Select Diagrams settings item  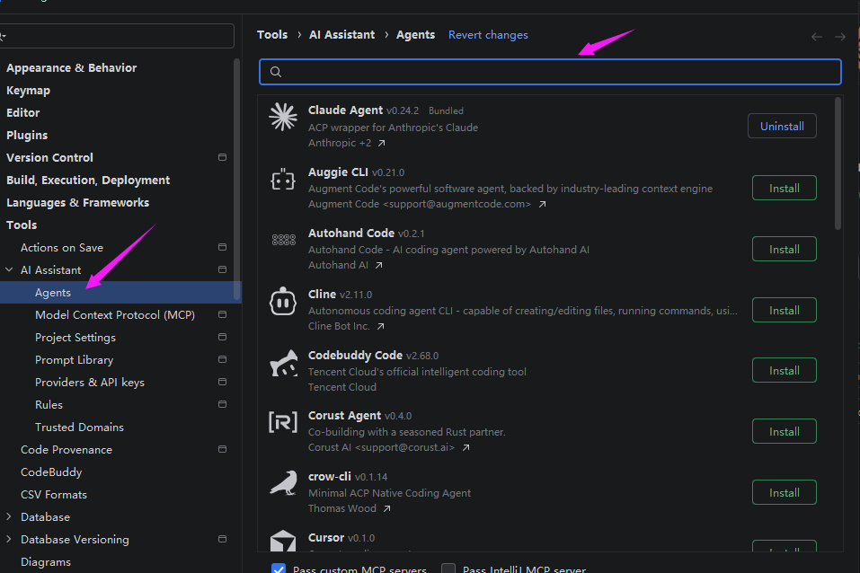click(46, 562)
